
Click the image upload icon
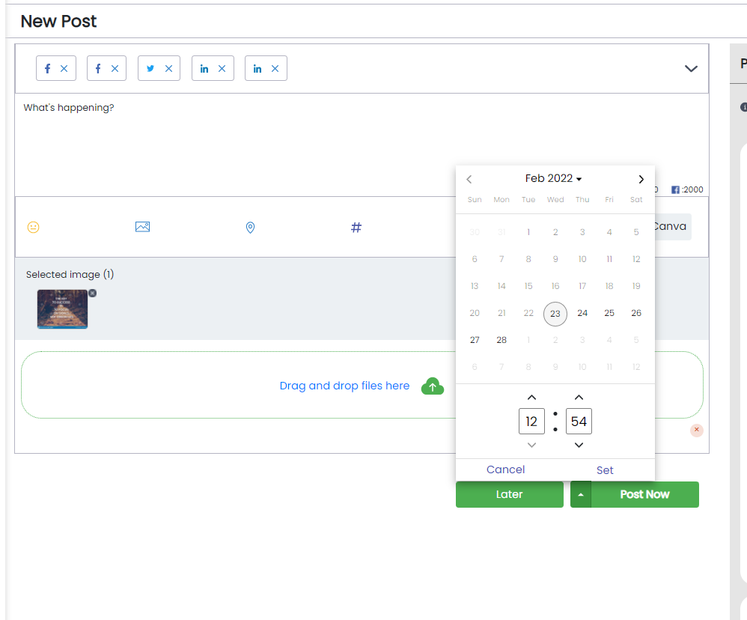(142, 227)
